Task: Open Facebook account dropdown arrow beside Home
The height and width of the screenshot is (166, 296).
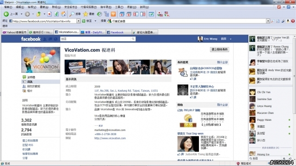Action: click(230, 39)
